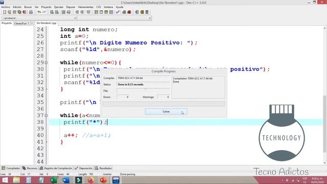Screen dimensions: 327x184
Task: Open Firefox from the taskbar
Action: click(x=91, y=180)
